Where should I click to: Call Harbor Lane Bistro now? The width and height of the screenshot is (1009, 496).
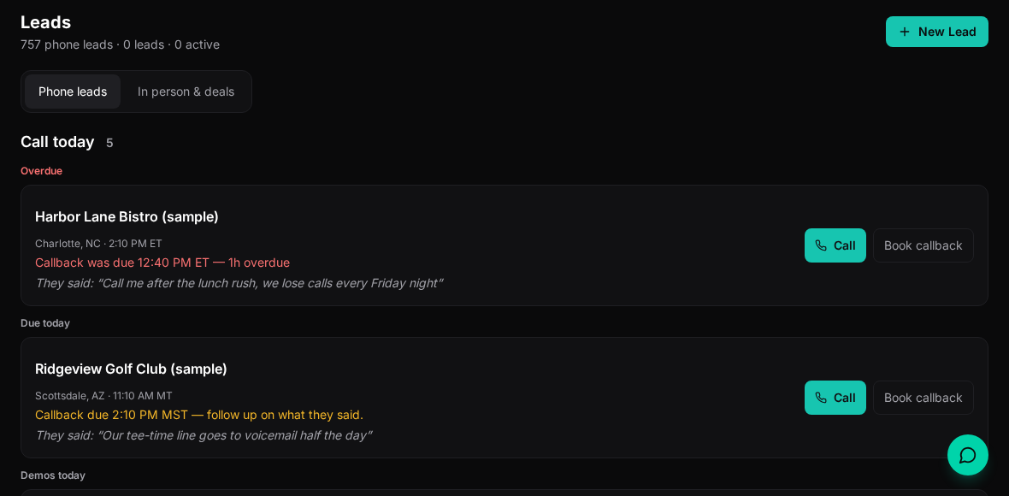pyautogui.click(x=835, y=245)
